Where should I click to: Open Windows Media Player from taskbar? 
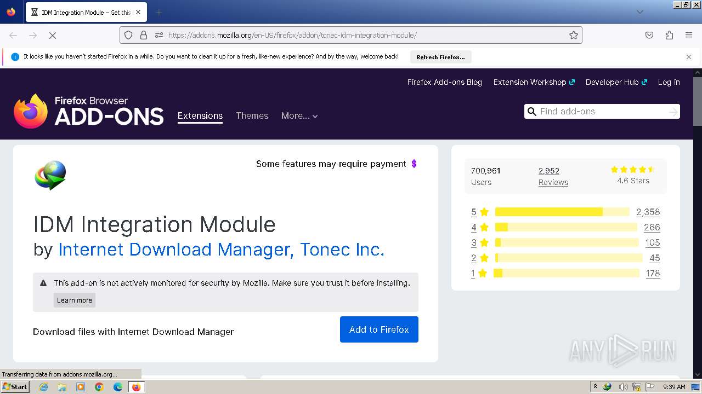81,387
